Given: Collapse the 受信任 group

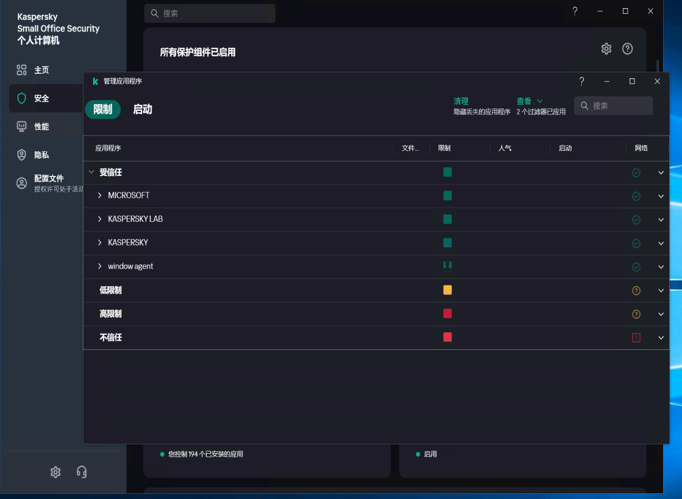Looking at the screenshot, I should (91, 172).
